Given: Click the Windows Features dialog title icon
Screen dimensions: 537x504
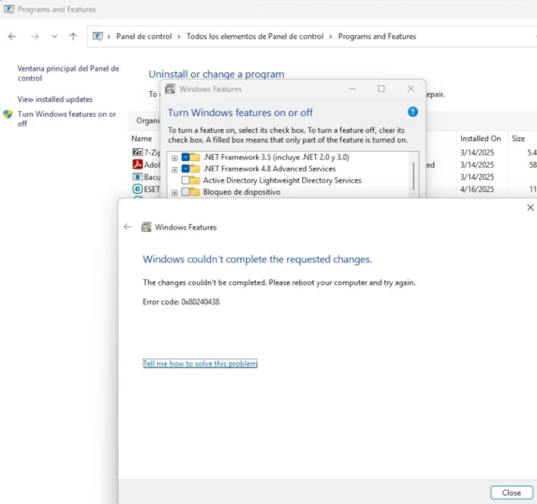Looking at the screenshot, I should click(170, 89).
